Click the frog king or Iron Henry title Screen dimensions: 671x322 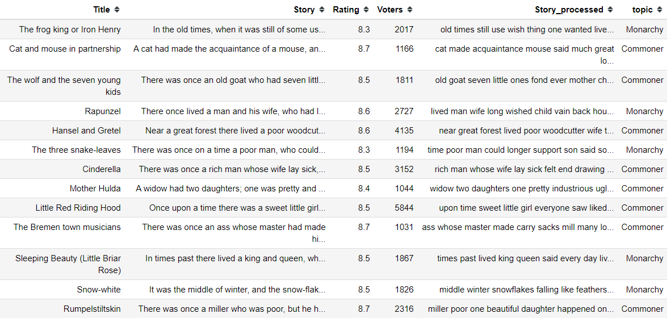(70, 30)
